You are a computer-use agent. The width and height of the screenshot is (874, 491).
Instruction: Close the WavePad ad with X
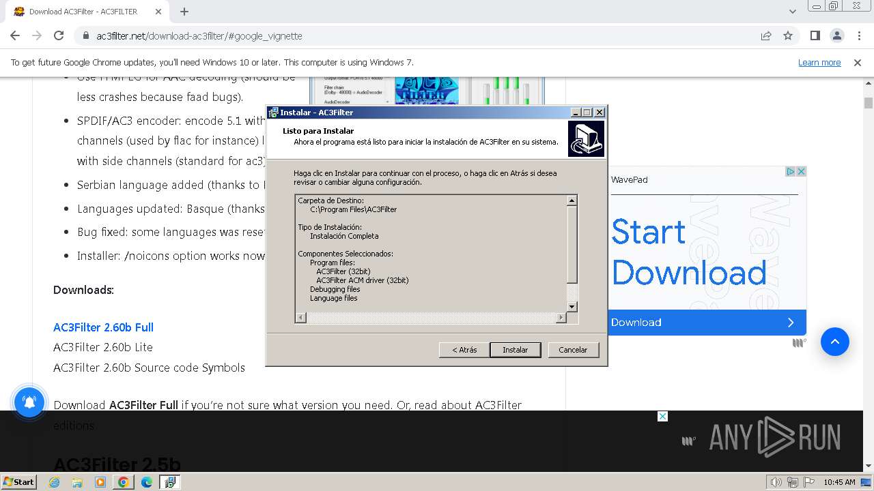point(802,171)
